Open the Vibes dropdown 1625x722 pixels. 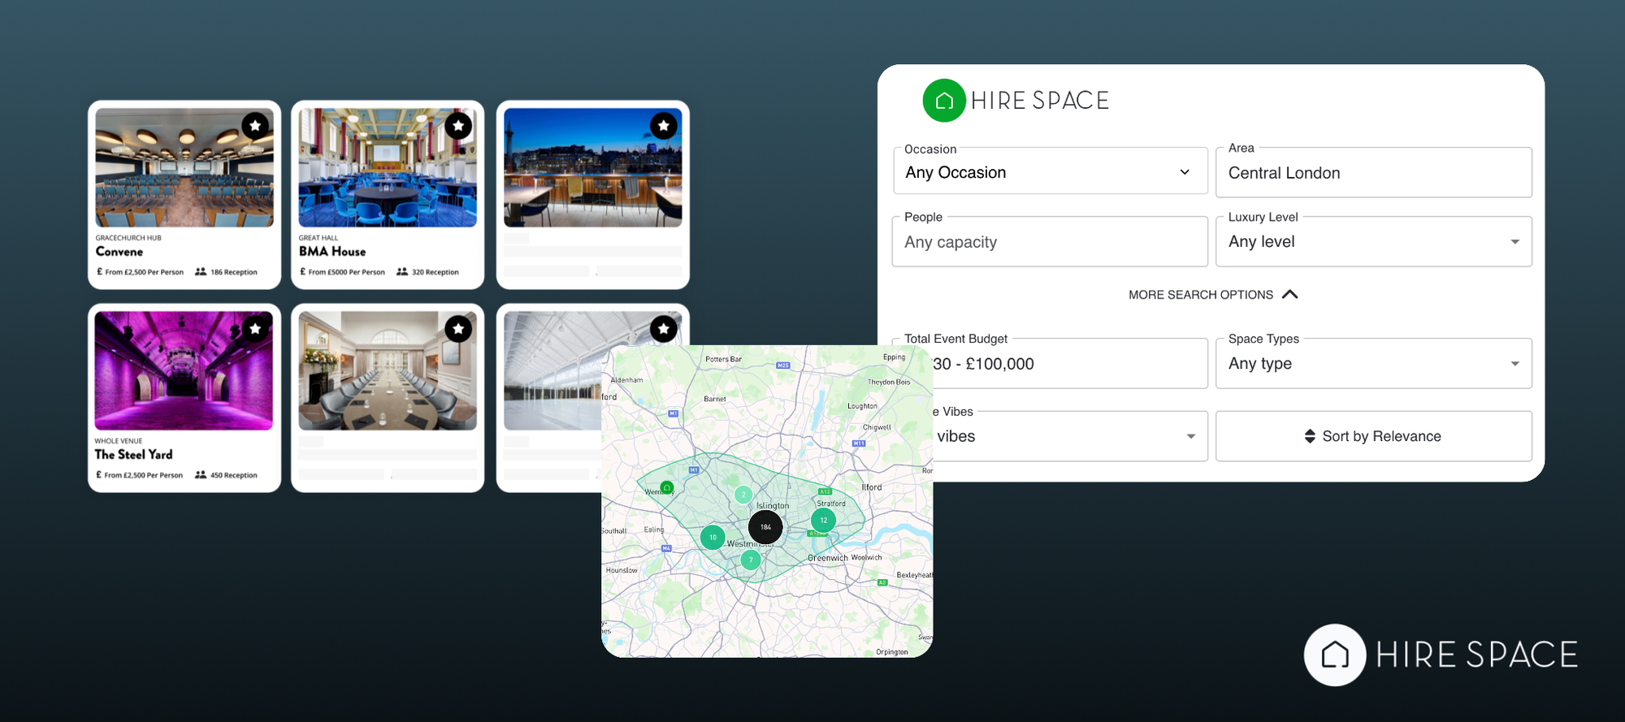point(1068,437)
